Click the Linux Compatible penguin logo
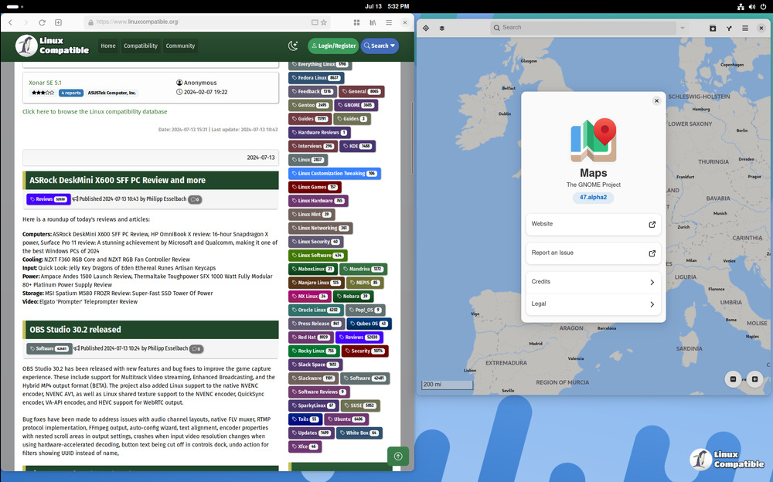Viewport: 773px width, 482px height. pyautogui.click(x=53, y=46)
